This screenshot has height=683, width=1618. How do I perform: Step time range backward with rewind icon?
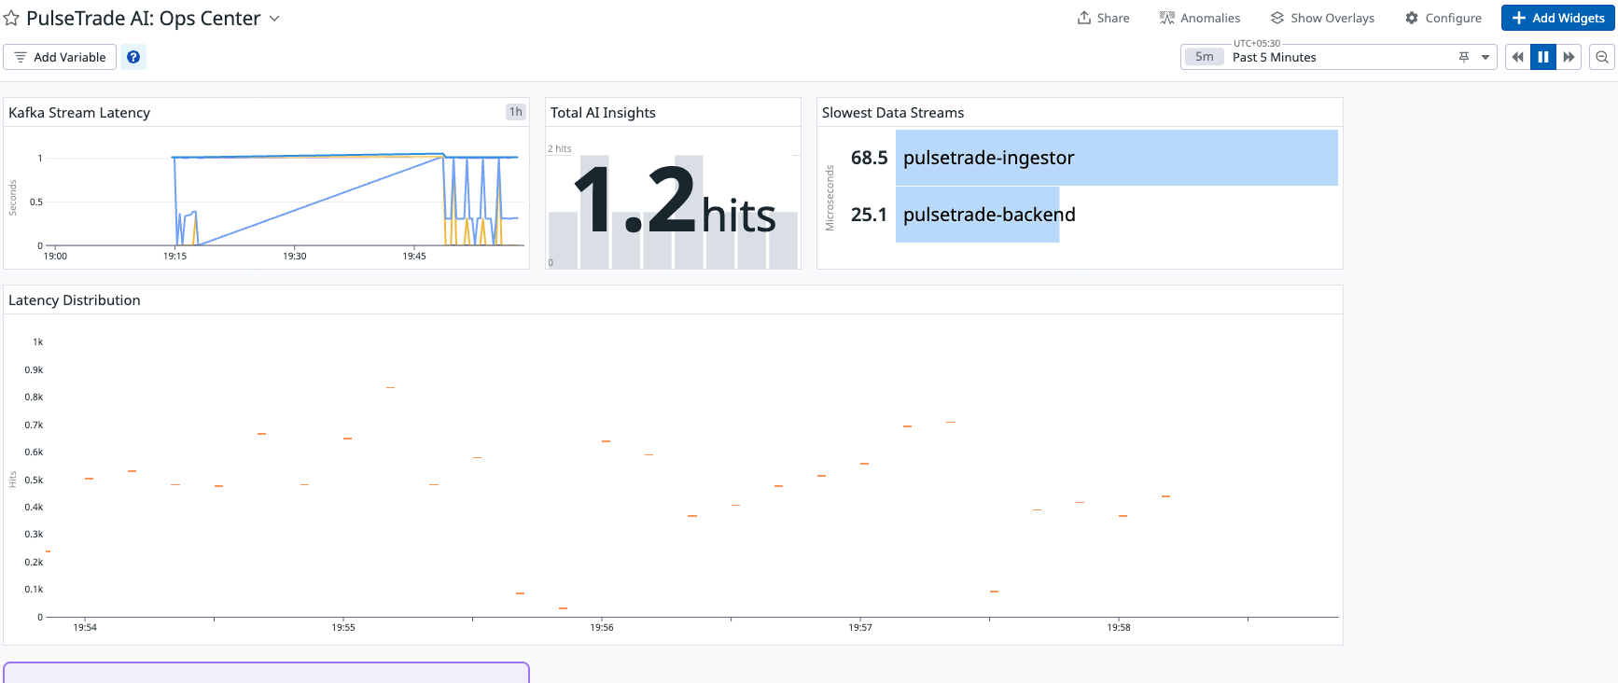(x=1518, y=57)
